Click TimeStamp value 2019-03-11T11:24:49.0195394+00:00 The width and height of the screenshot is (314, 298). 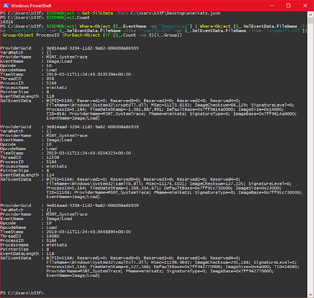pos(88,74)
